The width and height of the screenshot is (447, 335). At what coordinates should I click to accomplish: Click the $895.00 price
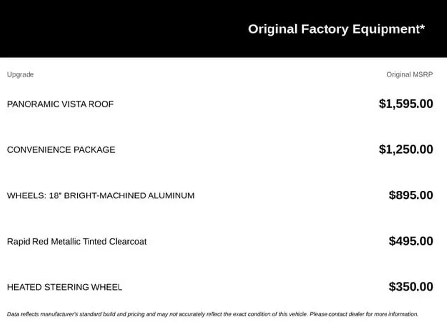click(411, 195)
